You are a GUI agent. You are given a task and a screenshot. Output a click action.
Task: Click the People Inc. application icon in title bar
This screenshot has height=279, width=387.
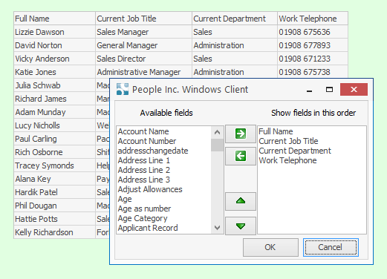(x=123, y=89)
